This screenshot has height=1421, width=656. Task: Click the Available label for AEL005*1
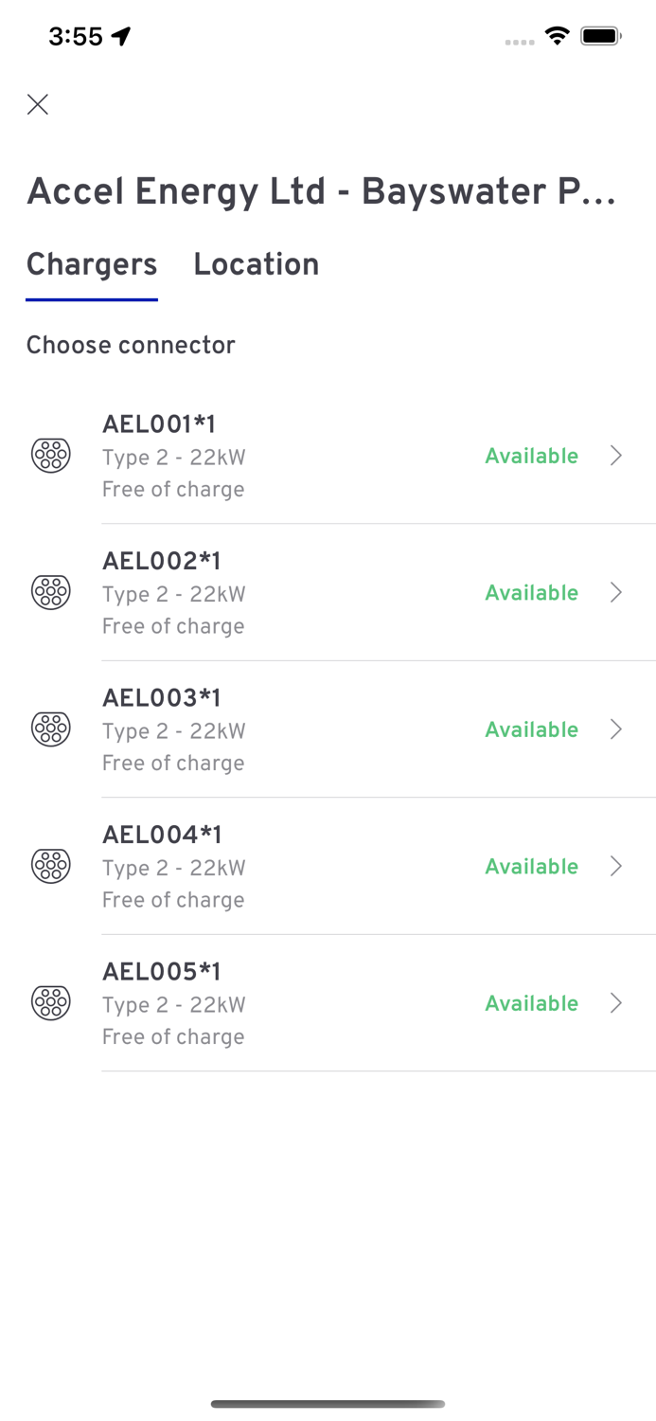pos(531,1001)
